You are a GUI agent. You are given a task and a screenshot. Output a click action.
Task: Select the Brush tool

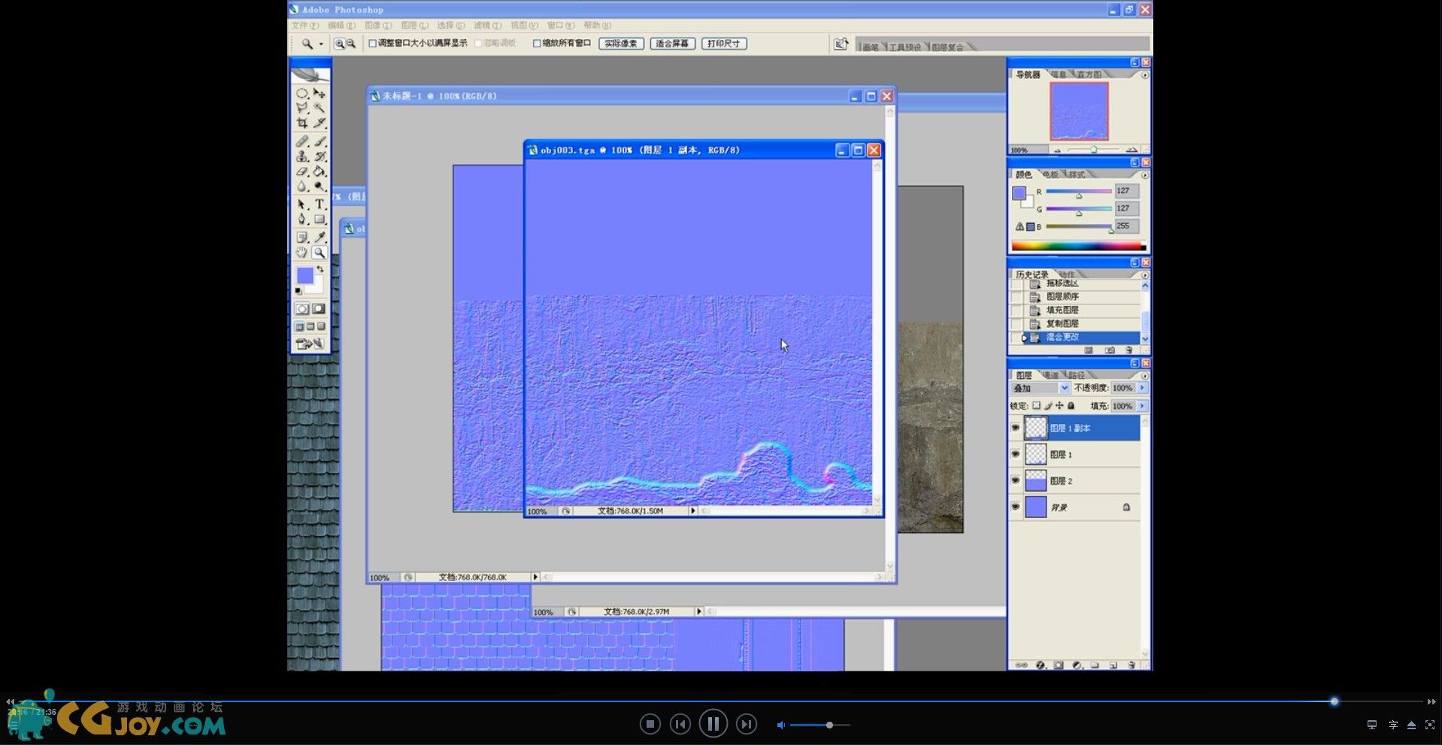(320, 141)
